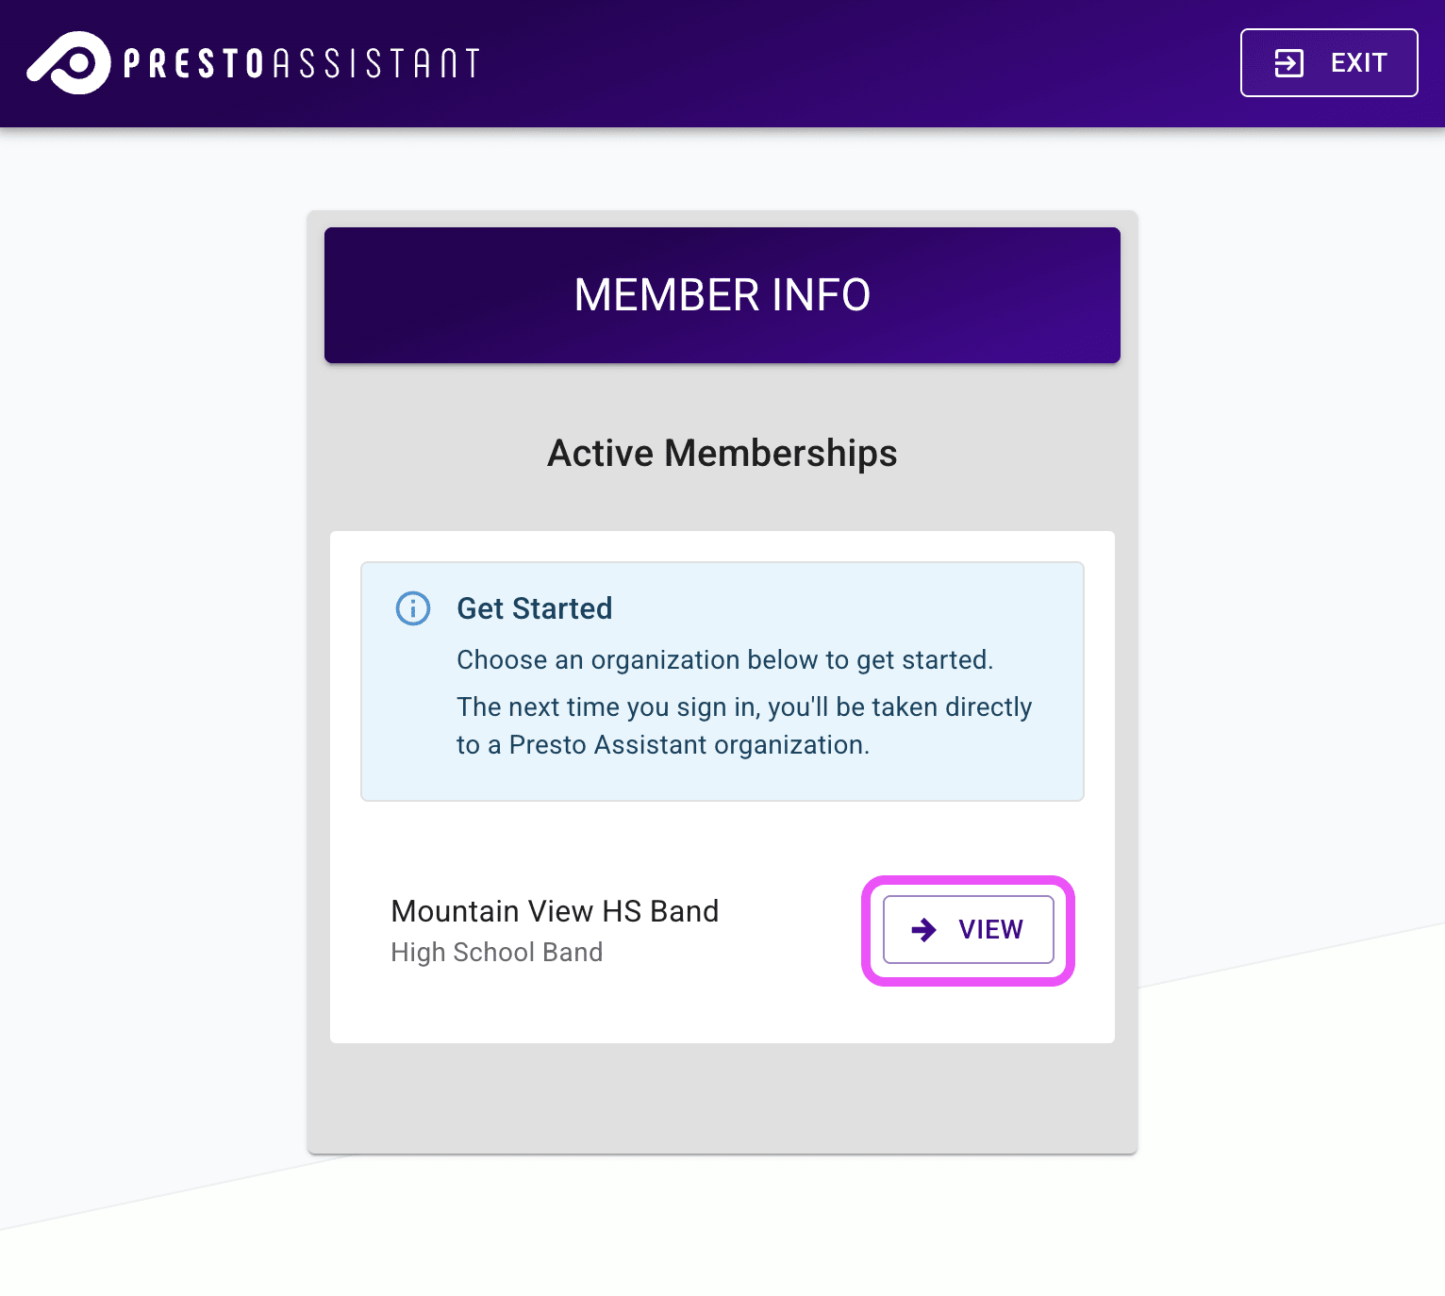This screenshot has height=1296, width=1445.
Task: Click the 'The next time you sign in' line
Action: [x=744, y=707]
